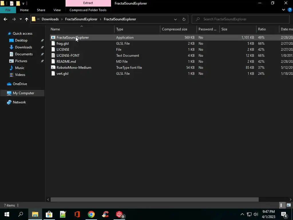Screen dimensions: 293x220
Task: Open Desktop in the navigation pane
Action: coord(21,40)
